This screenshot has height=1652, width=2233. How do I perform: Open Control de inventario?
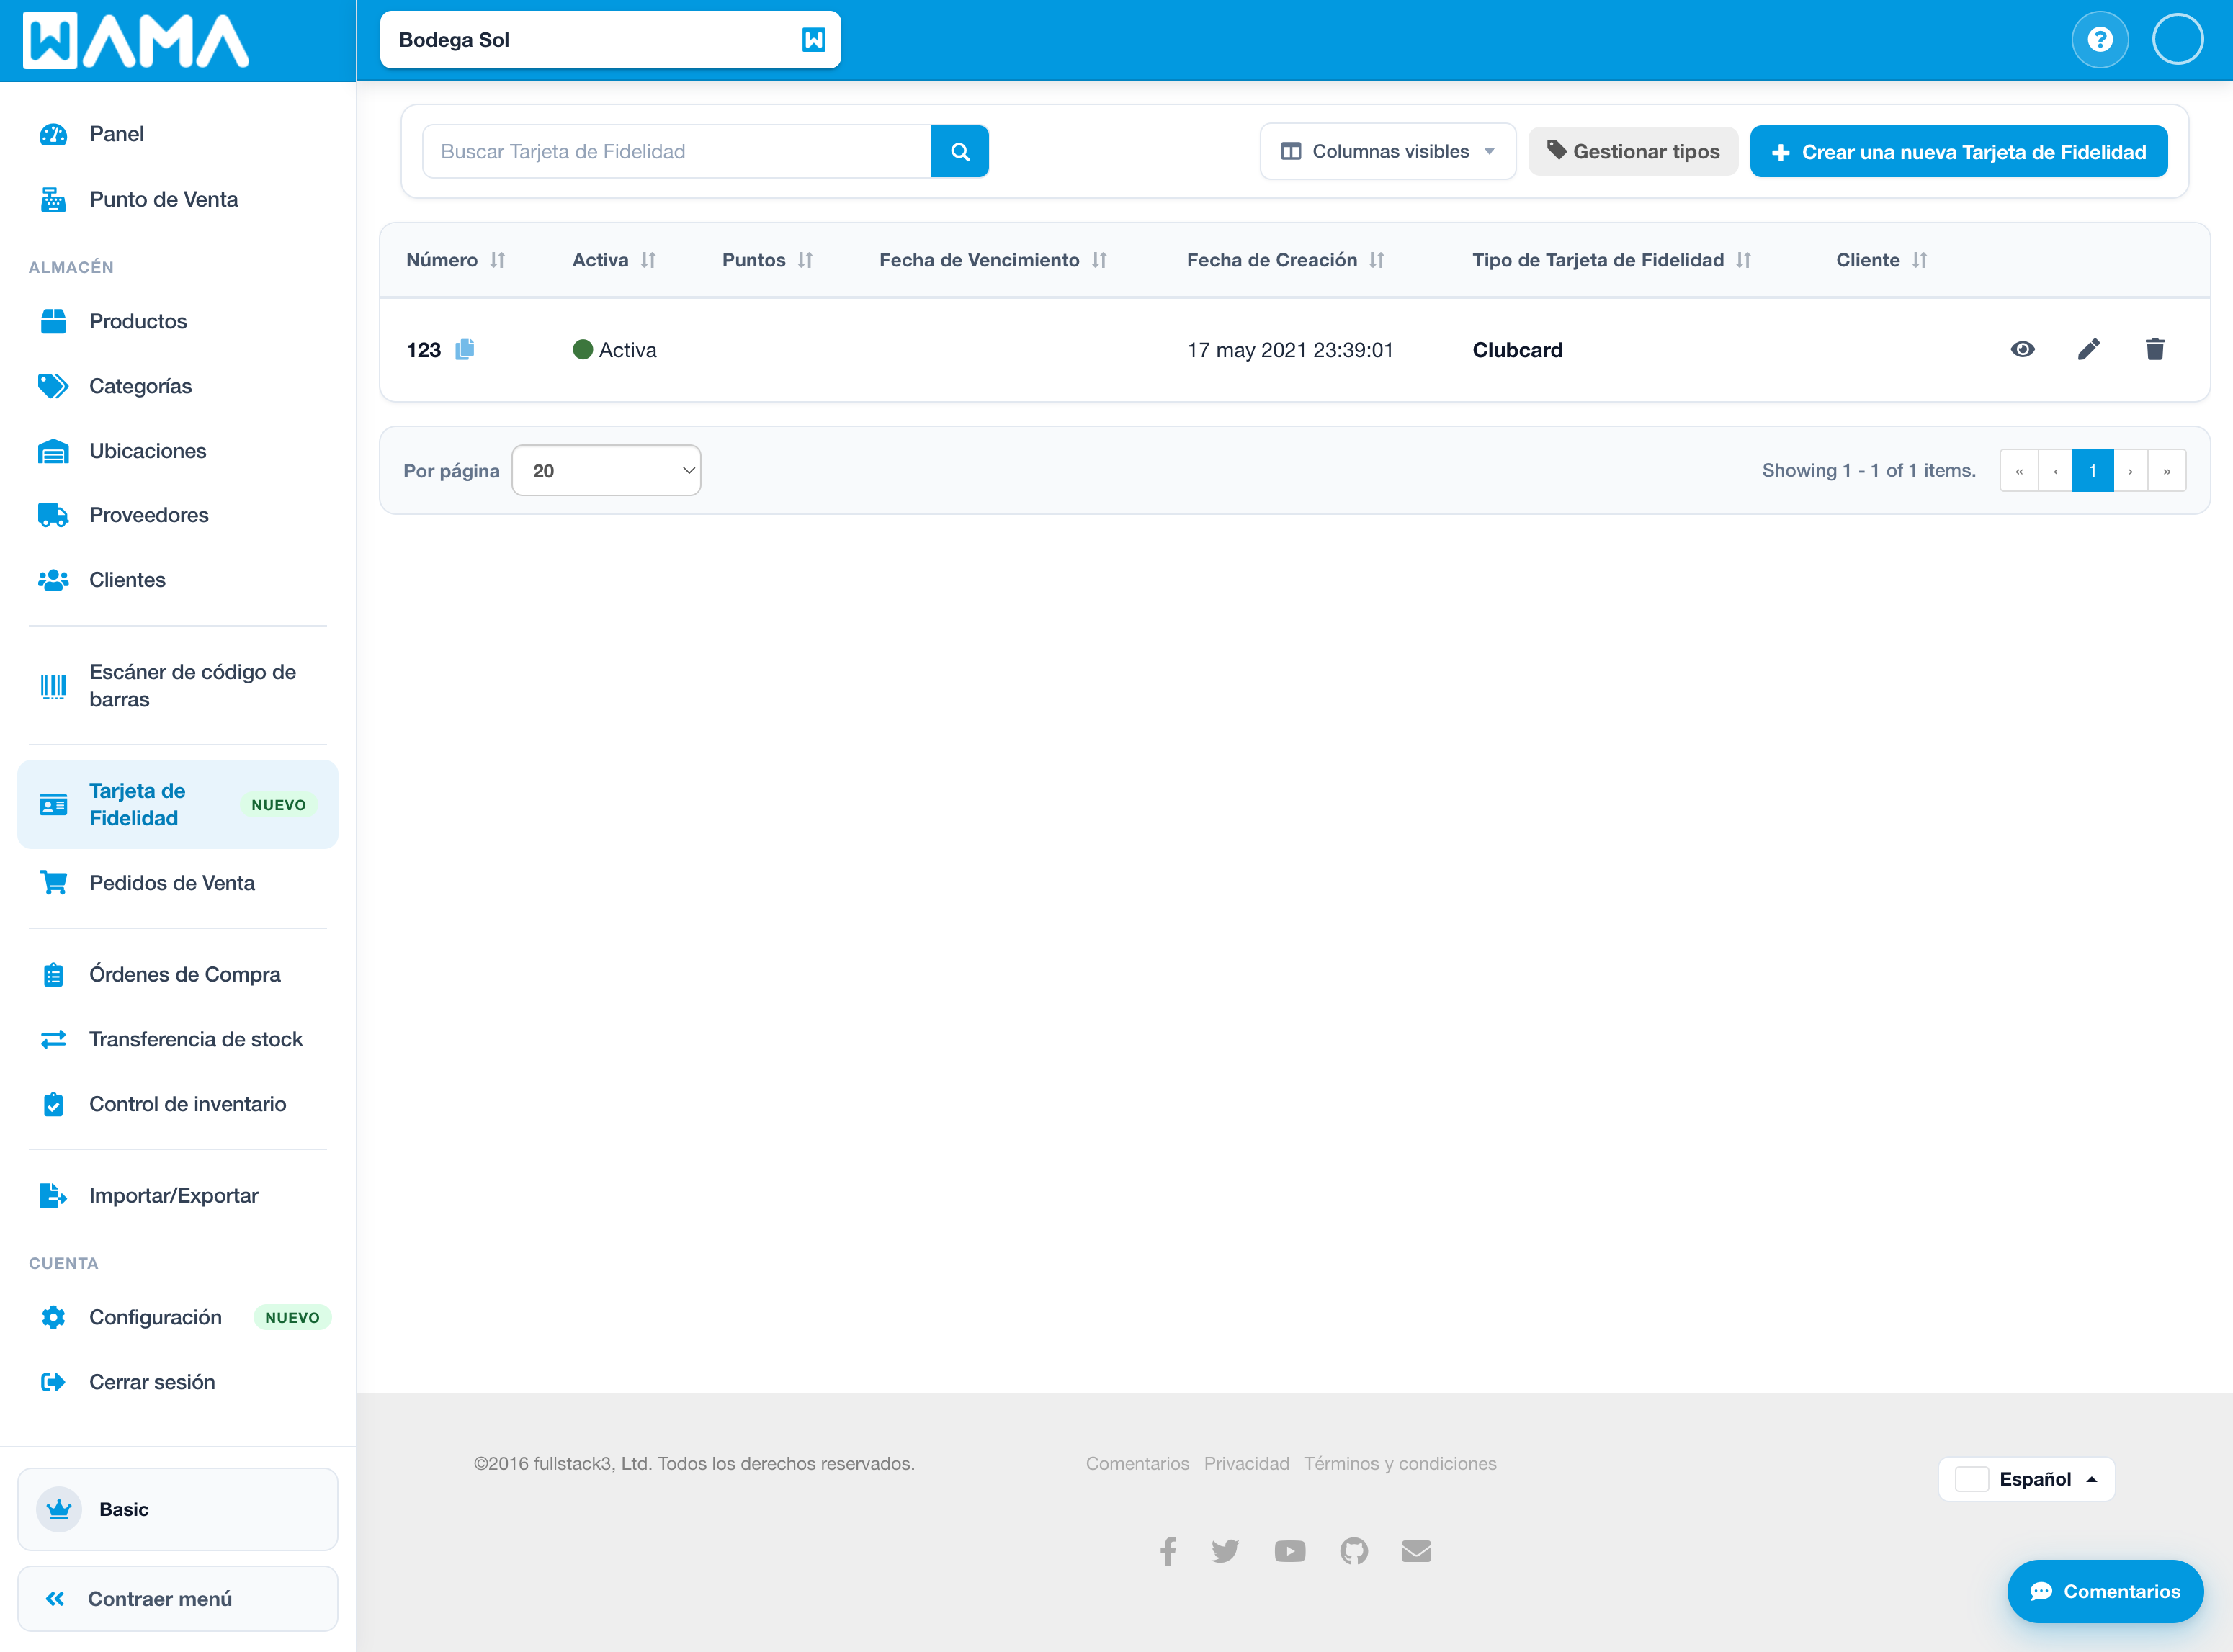178,1104
